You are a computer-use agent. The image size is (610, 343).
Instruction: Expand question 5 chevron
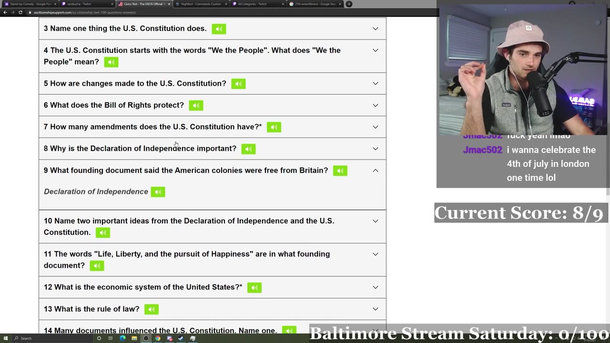tap(376, 83)
